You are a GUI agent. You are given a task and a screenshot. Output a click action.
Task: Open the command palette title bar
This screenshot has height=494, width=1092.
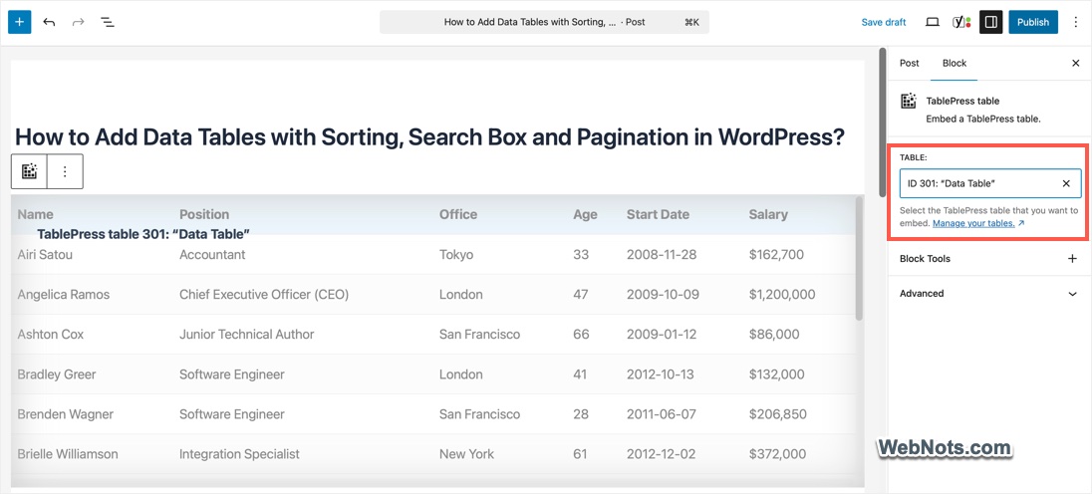[x=544, y=22]
